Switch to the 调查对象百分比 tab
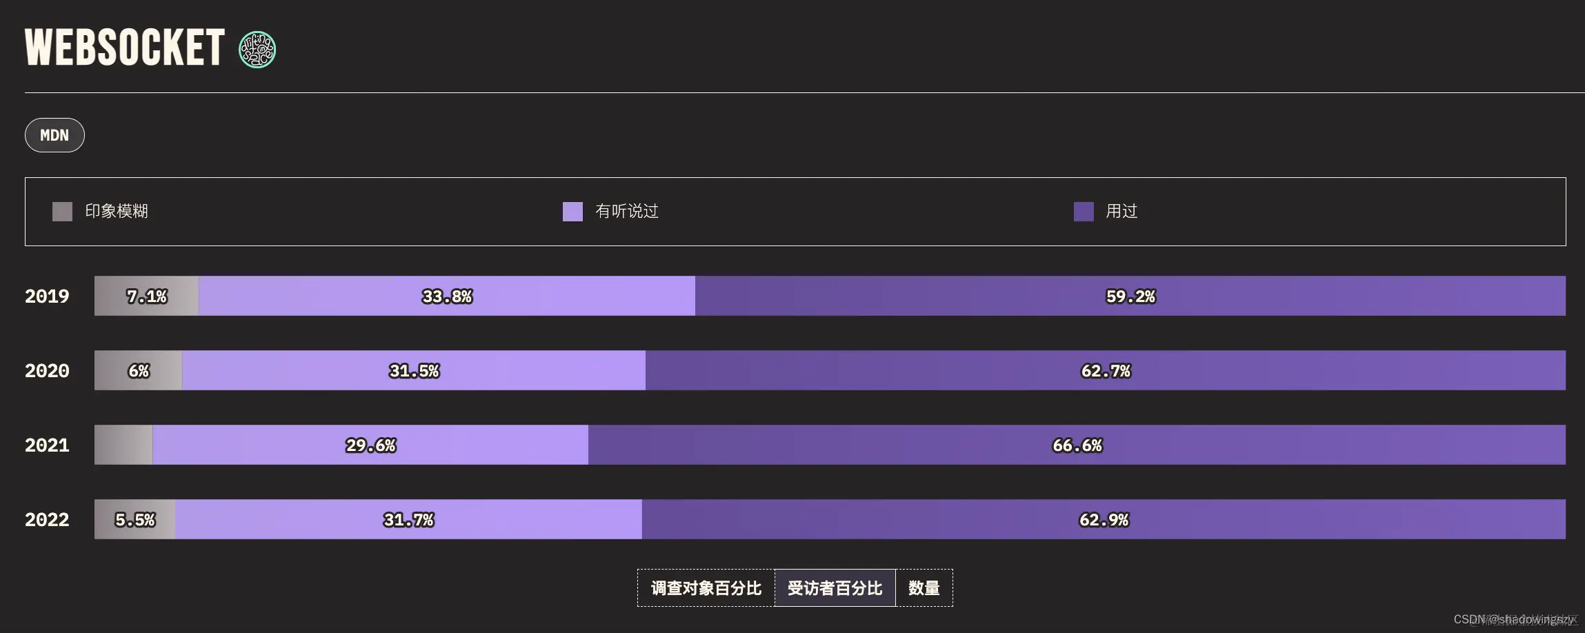The width and height of the screenshot is (1585, 633). click(706, 588)
